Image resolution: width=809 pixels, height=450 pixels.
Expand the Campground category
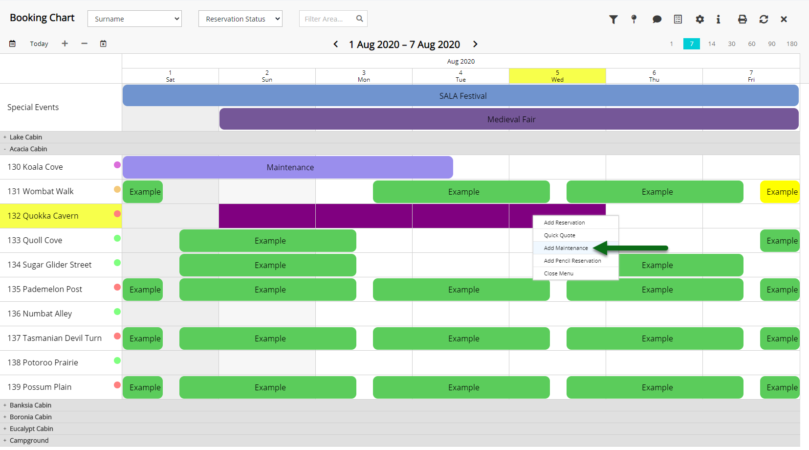click(x=5, y=441)
